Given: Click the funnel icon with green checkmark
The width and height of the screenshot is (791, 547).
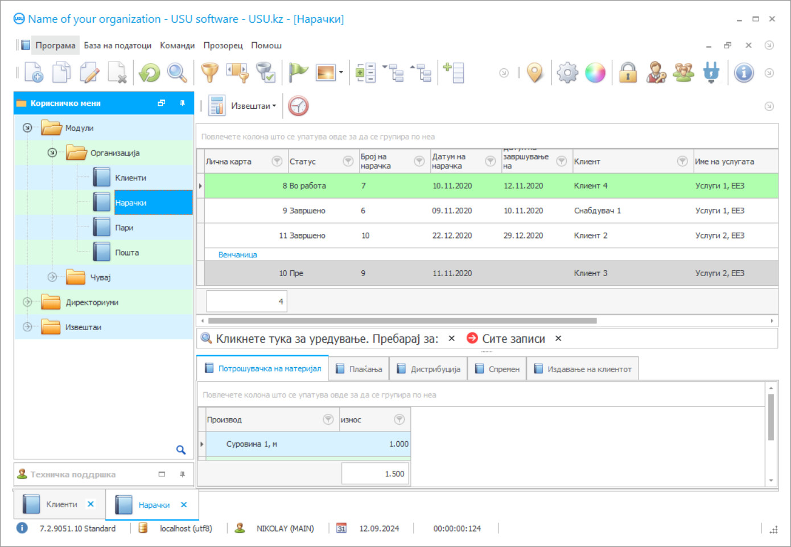Looking at the screenshot, I should point(266,72).
